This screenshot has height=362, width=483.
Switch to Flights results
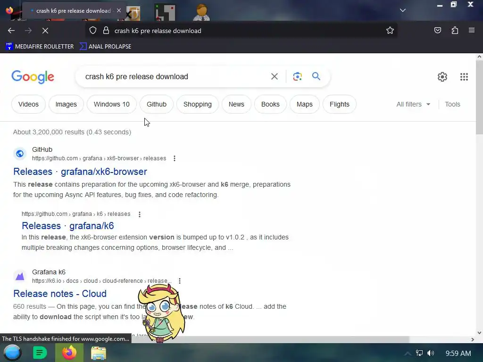coord(340,104)
